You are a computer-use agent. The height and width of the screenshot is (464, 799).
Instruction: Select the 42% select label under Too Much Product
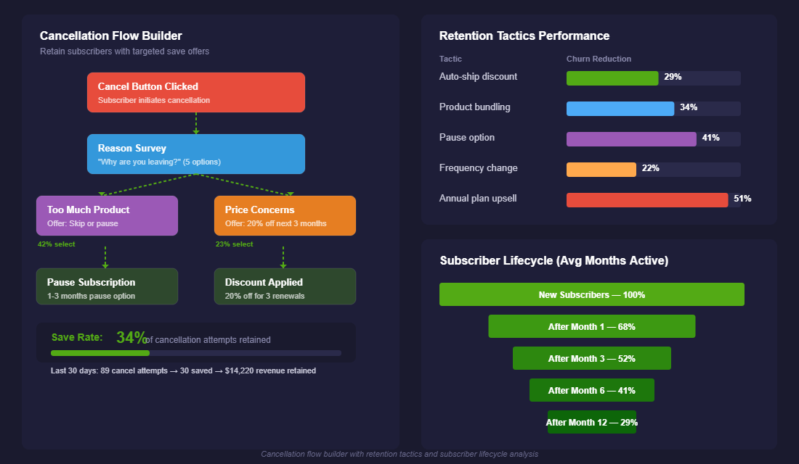[x=55, y=244]
